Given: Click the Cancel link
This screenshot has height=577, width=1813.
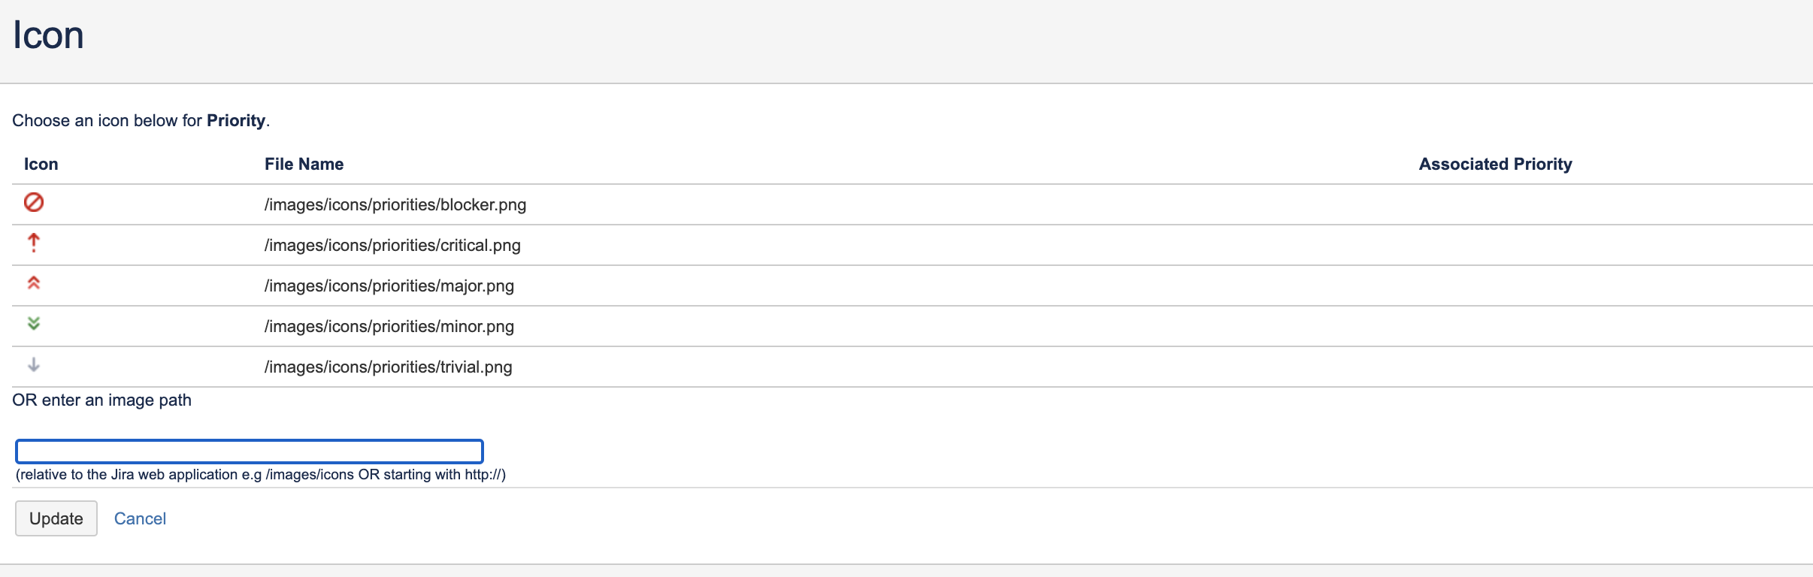Looking at the screenshot, I should click(140, 518).
